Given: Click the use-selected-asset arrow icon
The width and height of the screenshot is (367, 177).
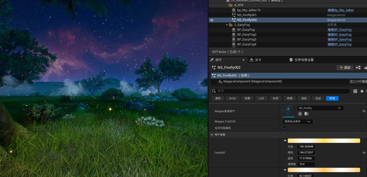Looking at the screenshot, I should point(300,114).
